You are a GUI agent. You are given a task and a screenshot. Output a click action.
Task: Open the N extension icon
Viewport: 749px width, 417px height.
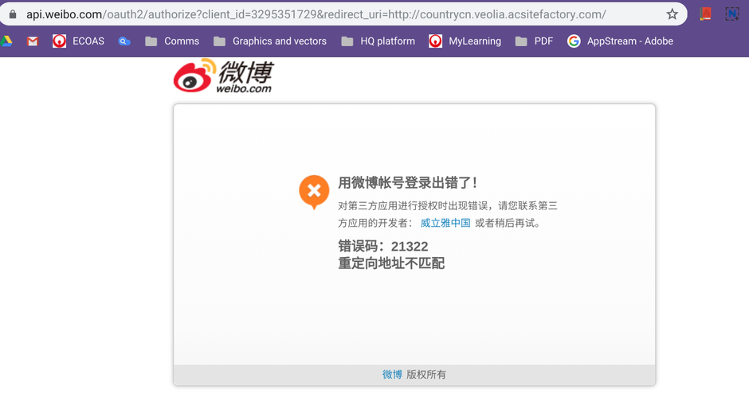click(731, 14)
